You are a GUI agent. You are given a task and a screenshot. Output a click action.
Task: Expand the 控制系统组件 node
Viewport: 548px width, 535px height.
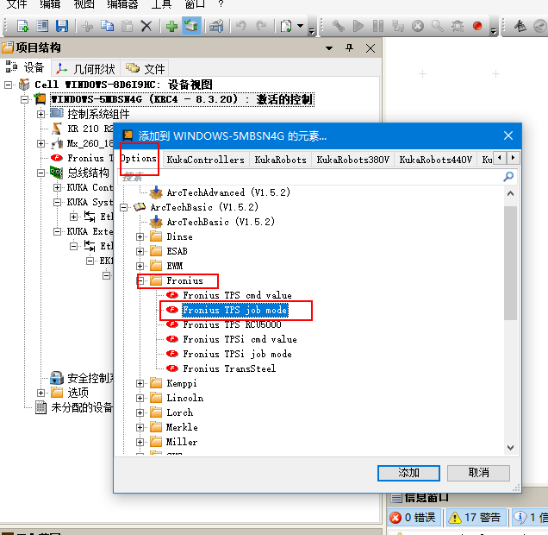(40, 114)
